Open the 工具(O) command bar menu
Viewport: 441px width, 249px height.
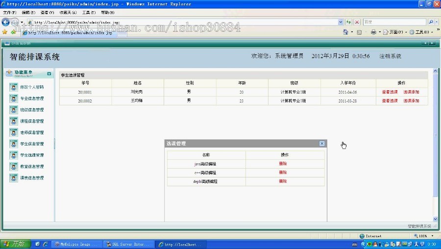click(x=421, y=32)
